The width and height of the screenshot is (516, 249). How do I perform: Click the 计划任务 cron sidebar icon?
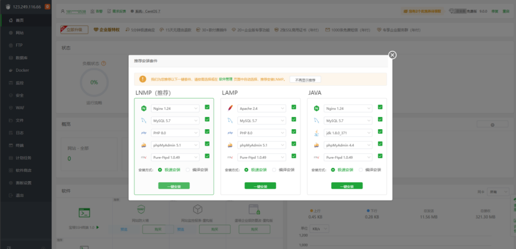(x=11, y=158)
